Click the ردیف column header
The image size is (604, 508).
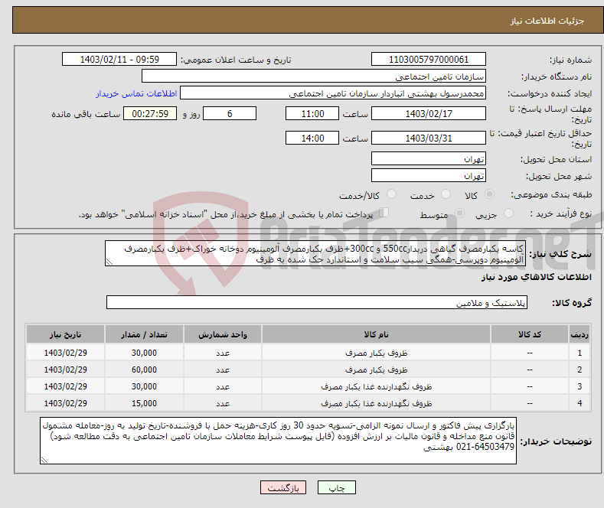pyautogui.click(x=580, y=334)
